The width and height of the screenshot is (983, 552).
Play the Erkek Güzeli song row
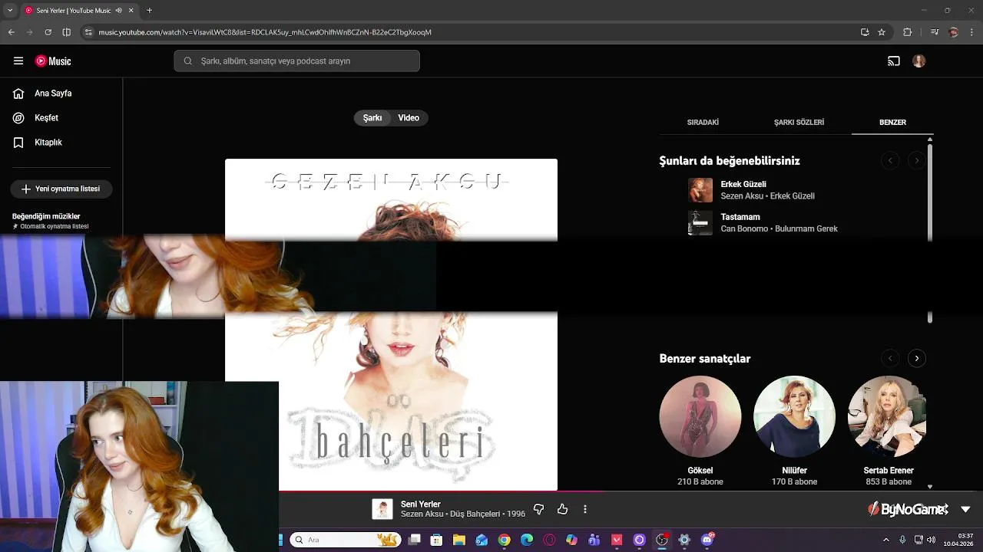791,190
